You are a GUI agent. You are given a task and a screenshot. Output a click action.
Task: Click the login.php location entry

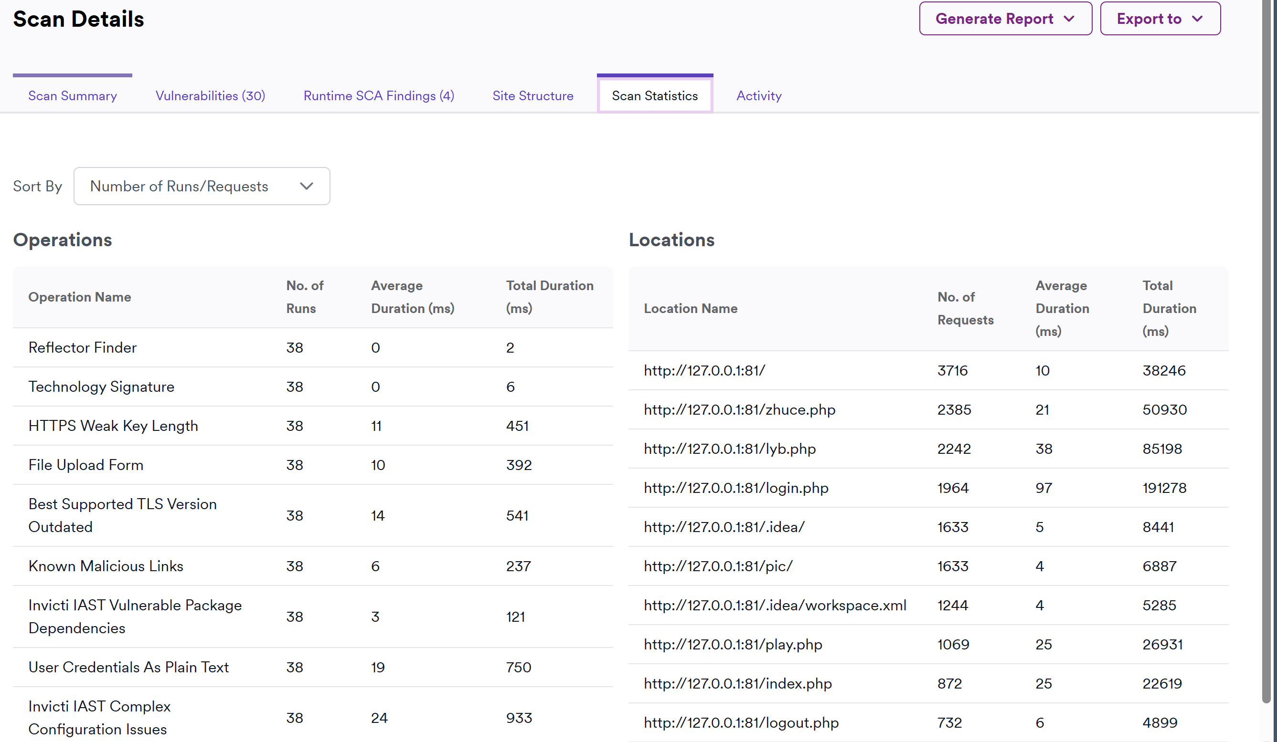[x=736, y=488]
